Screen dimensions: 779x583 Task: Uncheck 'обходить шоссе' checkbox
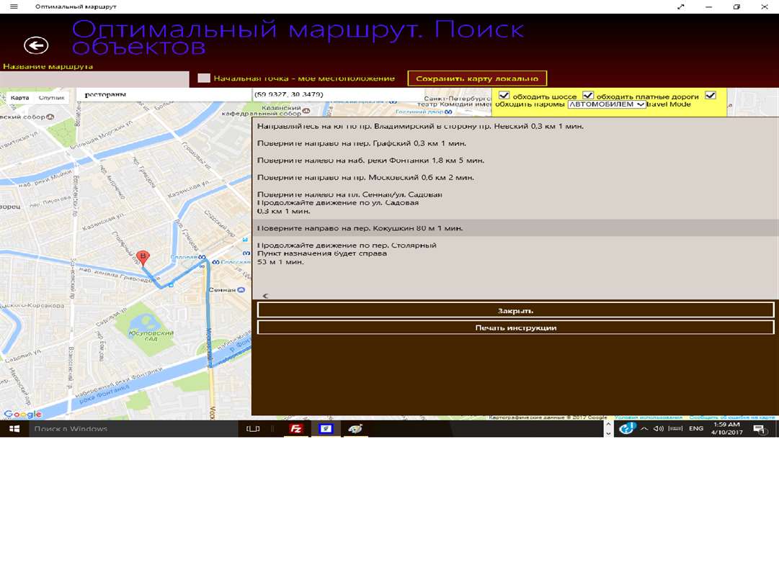(x=504, y=95)
